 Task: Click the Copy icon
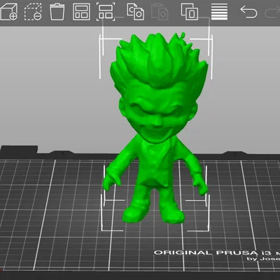tap(136, 12)
